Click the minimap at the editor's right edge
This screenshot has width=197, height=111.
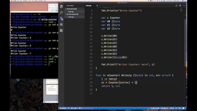point(182,10)
